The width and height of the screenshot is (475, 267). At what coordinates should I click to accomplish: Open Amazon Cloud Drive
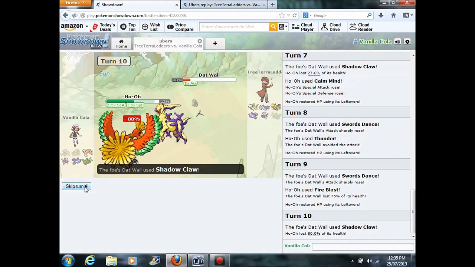tap(331, 27)
